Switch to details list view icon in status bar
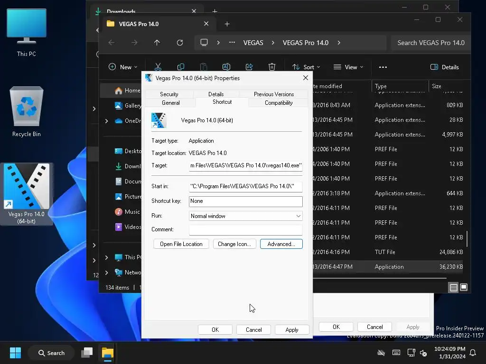 (453, 288)
